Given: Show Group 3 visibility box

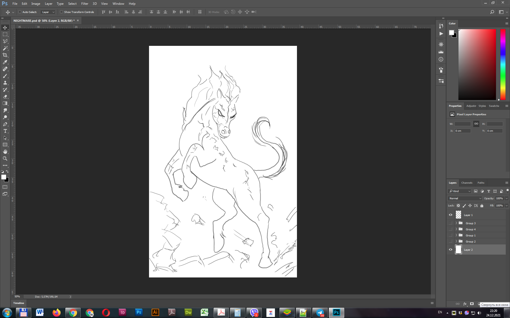Looking at the screenshot, I should [x=450, y=223].
